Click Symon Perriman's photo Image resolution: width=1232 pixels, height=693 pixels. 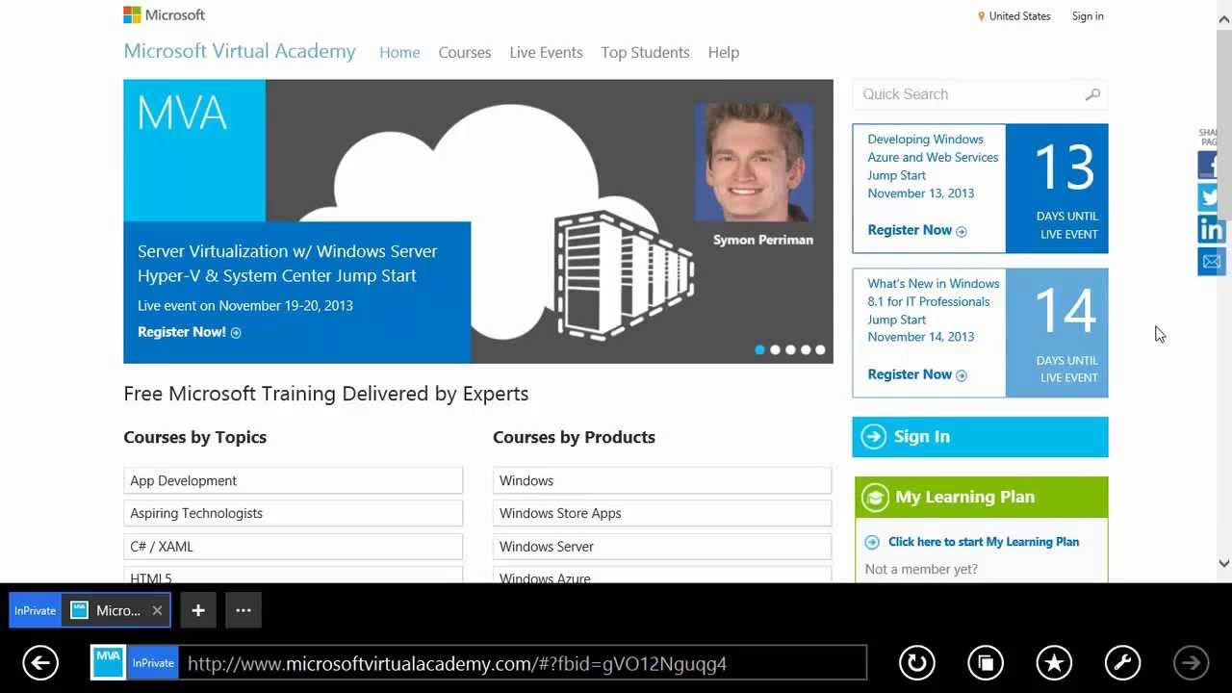pos(754,161)
